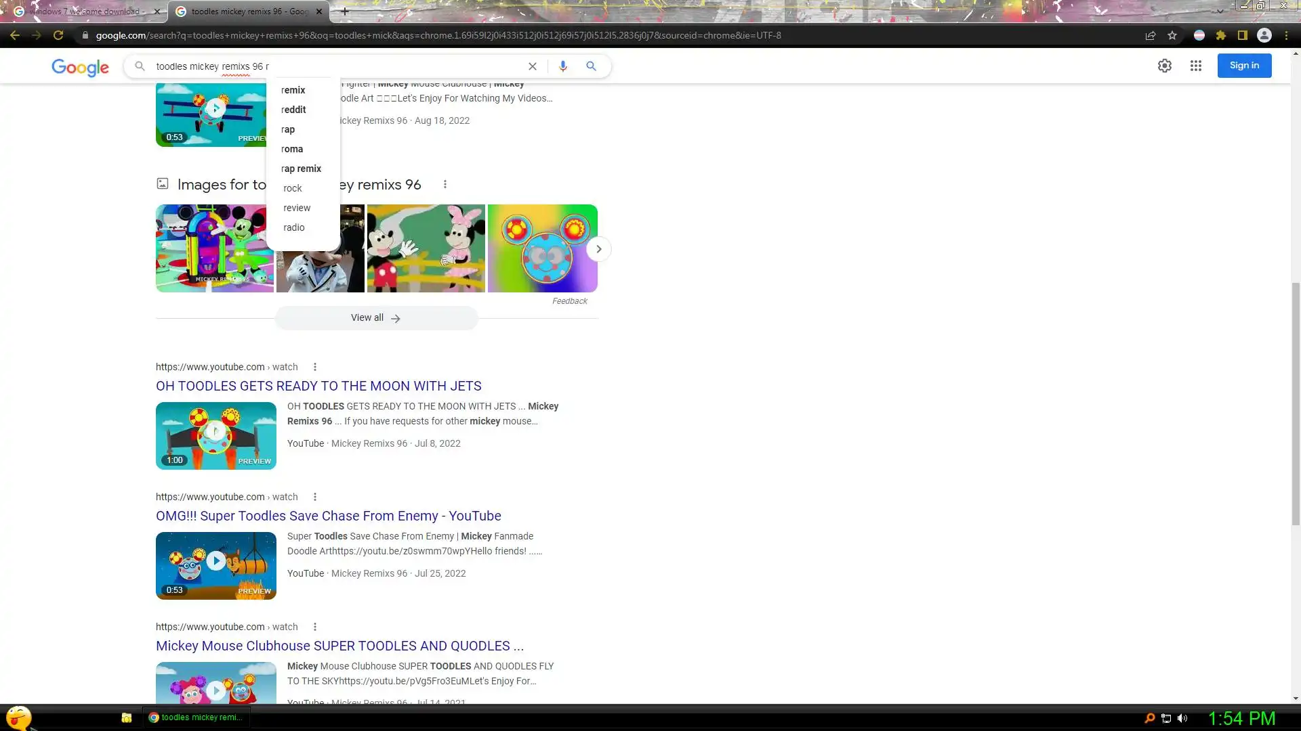
Task: Click the Sign in button
Action: [1244, 66]
